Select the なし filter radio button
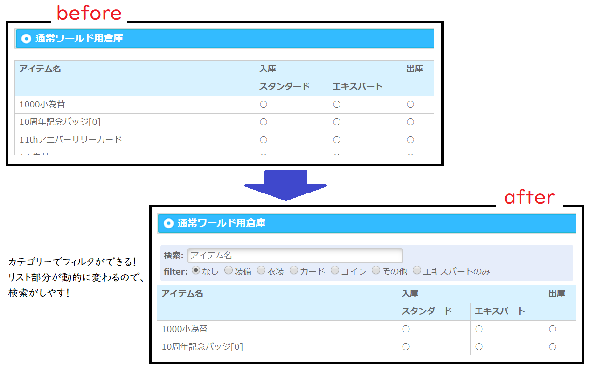 [196, 270]
